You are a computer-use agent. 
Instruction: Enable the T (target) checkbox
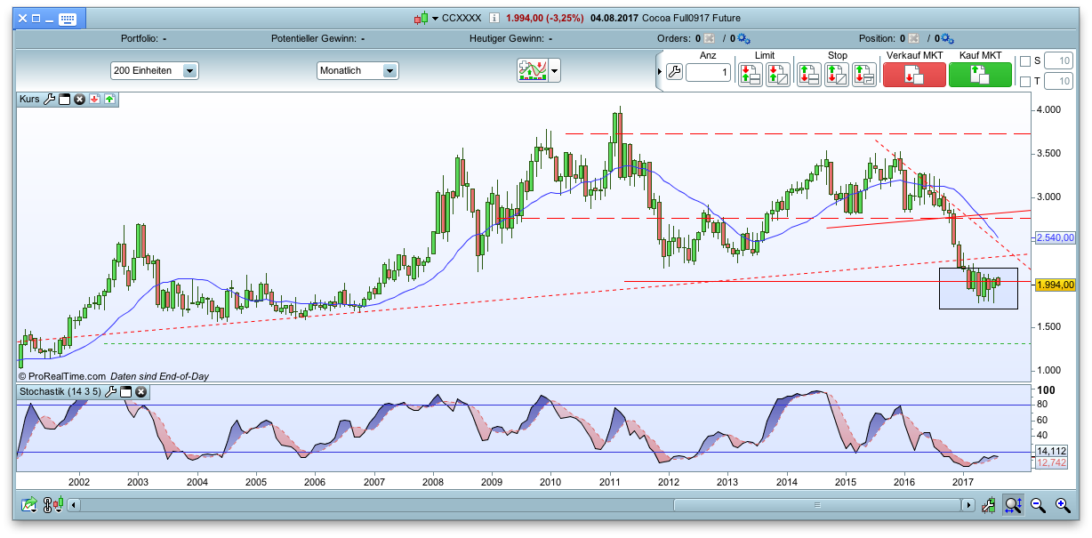tap(1025, 82)
